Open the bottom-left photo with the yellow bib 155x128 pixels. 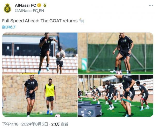[40, 96]
